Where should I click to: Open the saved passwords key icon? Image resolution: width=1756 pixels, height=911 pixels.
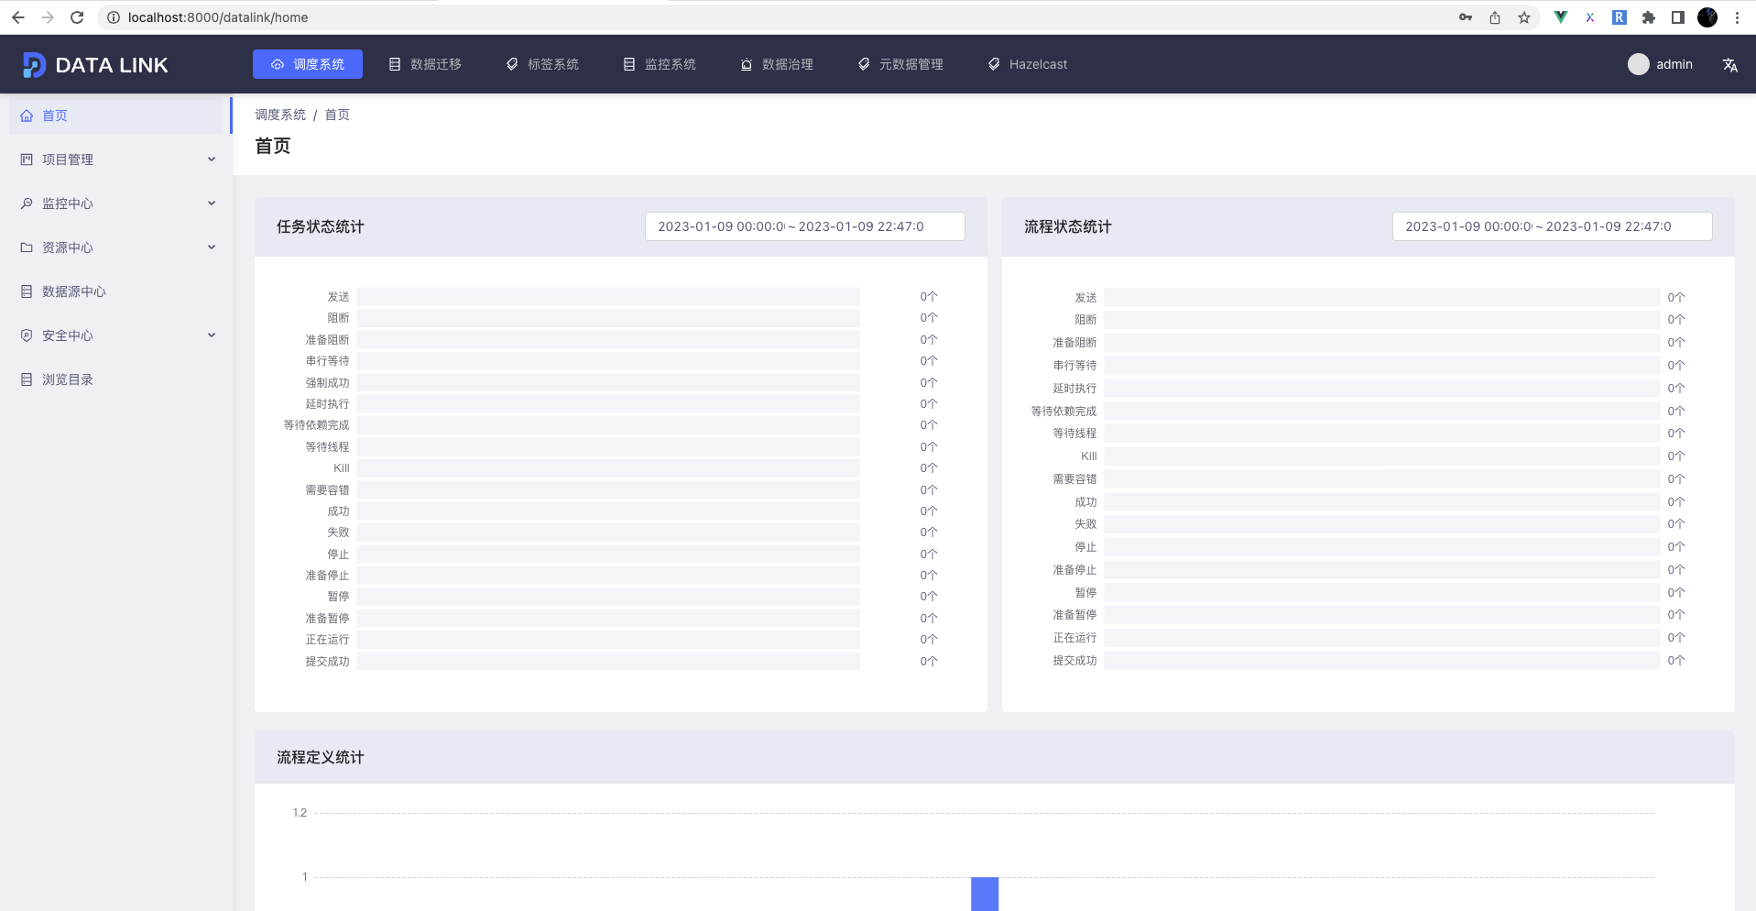pyautogui.click(x=1466, y=17)
